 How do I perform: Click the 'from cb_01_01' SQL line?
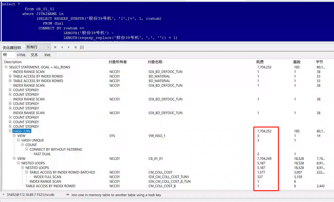39,9
